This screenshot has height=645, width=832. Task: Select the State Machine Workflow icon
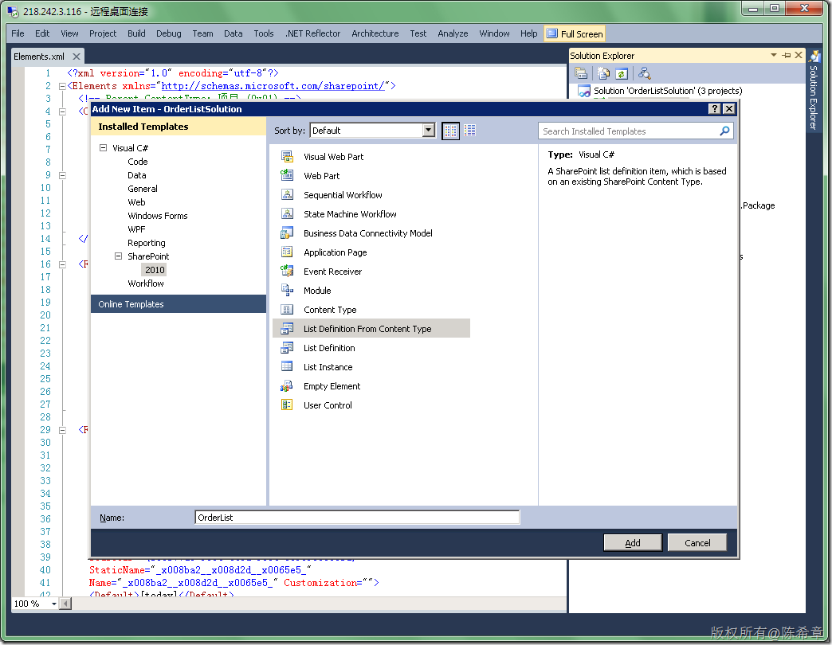coord(287,213)
